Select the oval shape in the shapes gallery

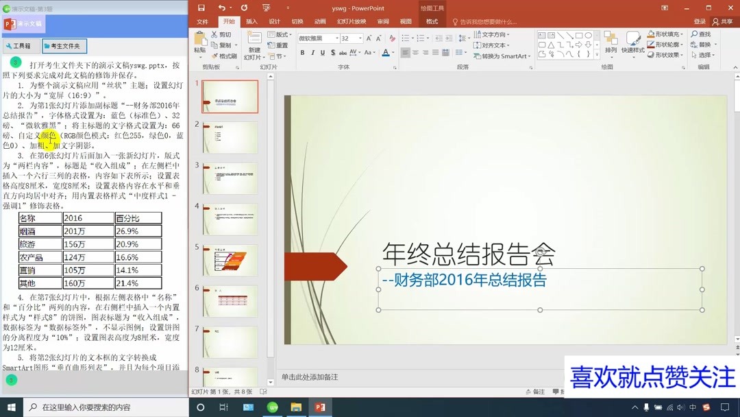(x=588, y=35)
